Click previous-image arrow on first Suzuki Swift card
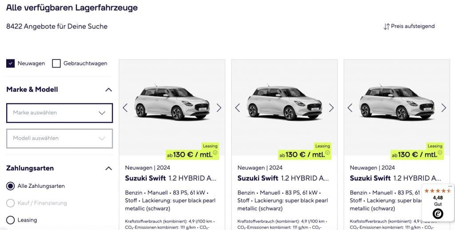The image size is (455, 230). pyautogui.click(x=125, y=107)
